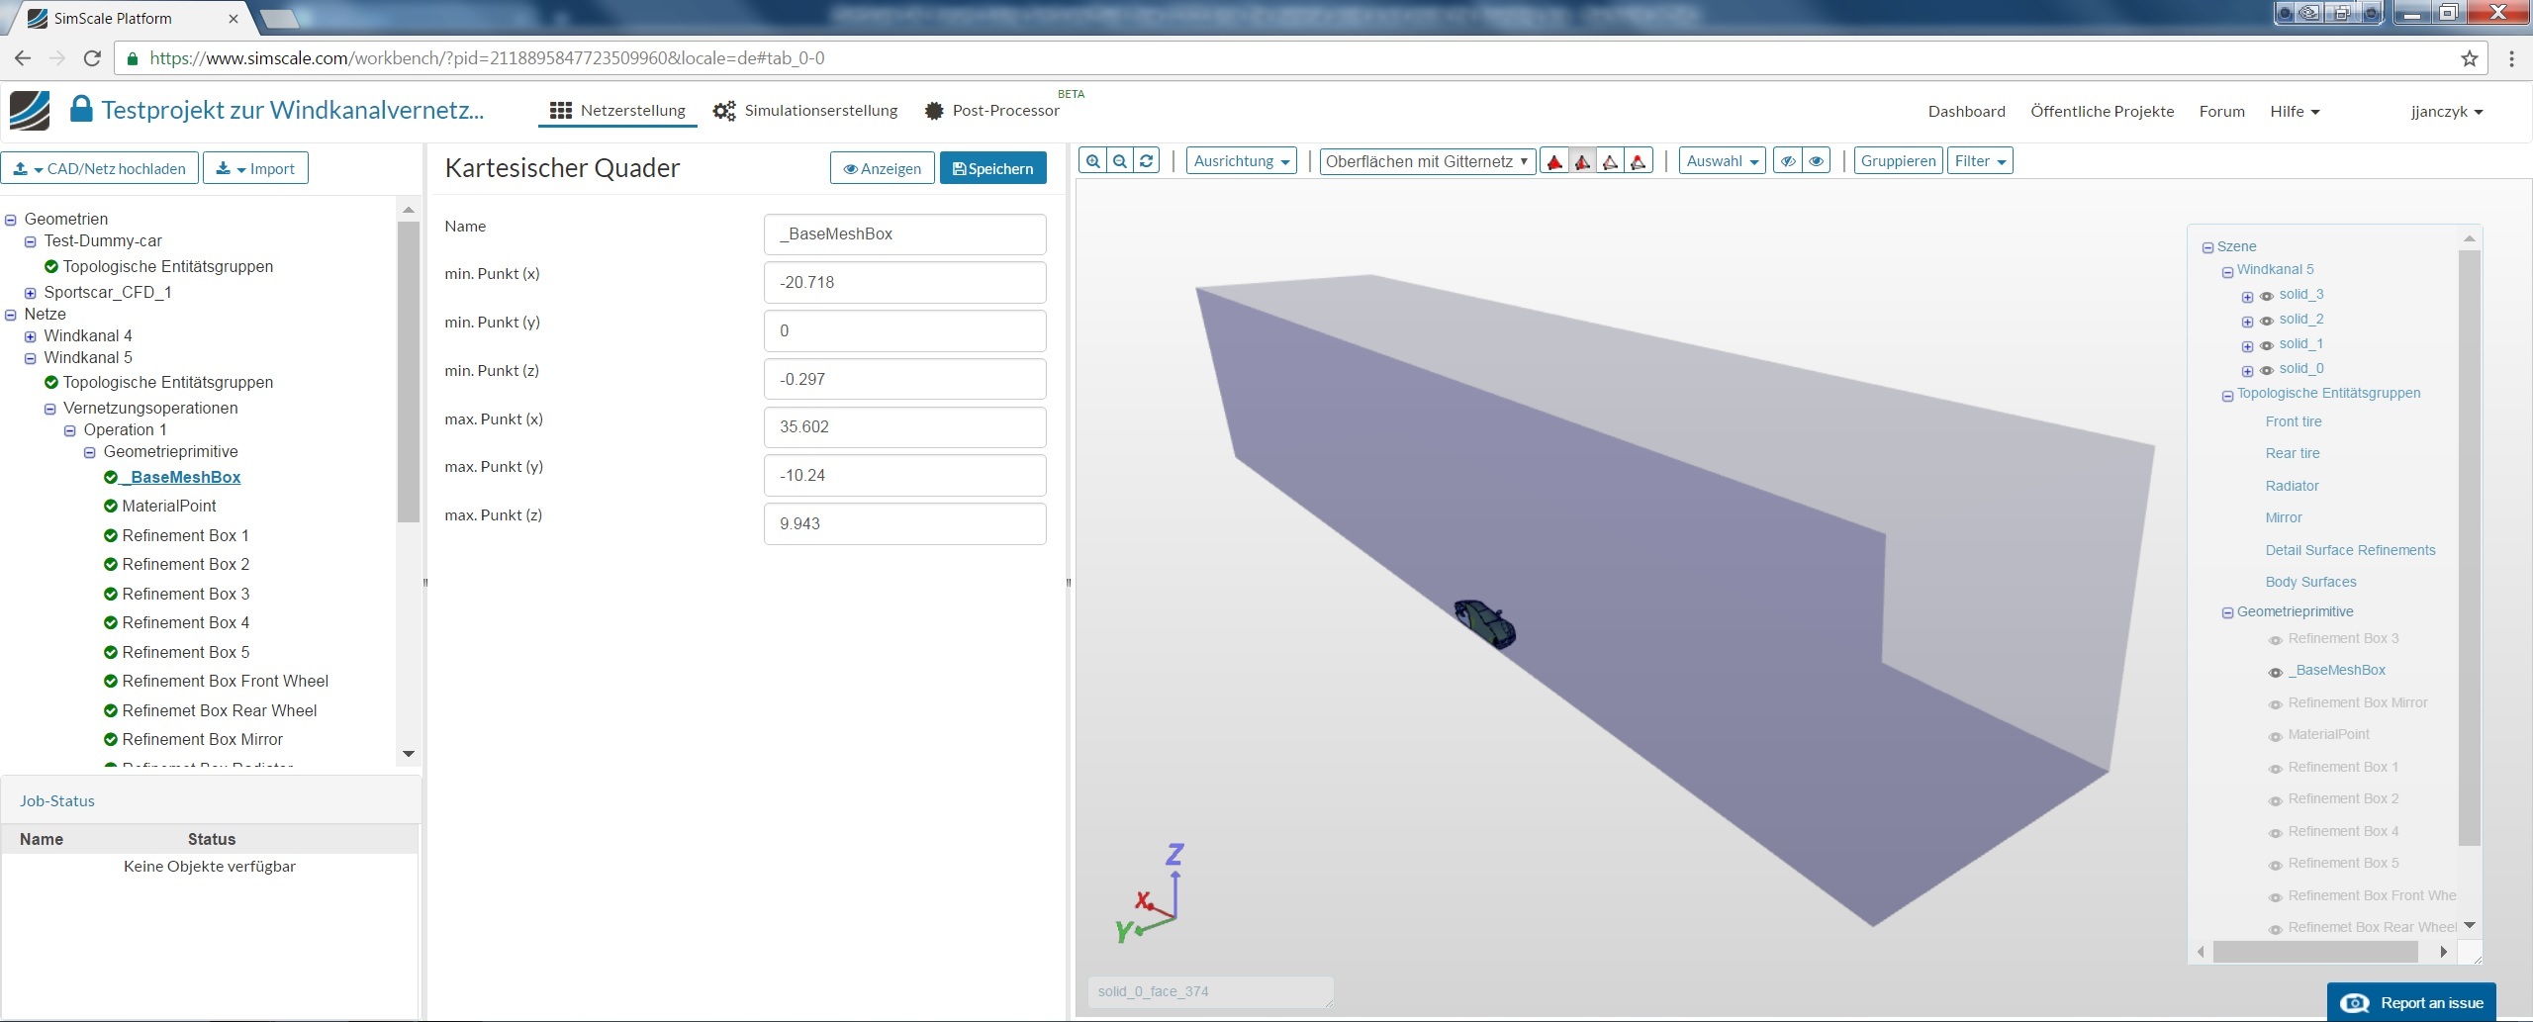Reload the page in browser

(92, 58)
